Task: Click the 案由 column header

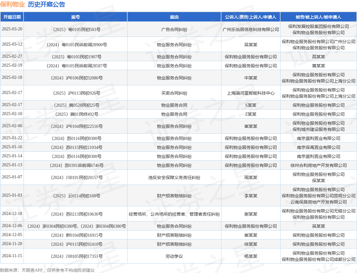Action: tap(174, 17)
